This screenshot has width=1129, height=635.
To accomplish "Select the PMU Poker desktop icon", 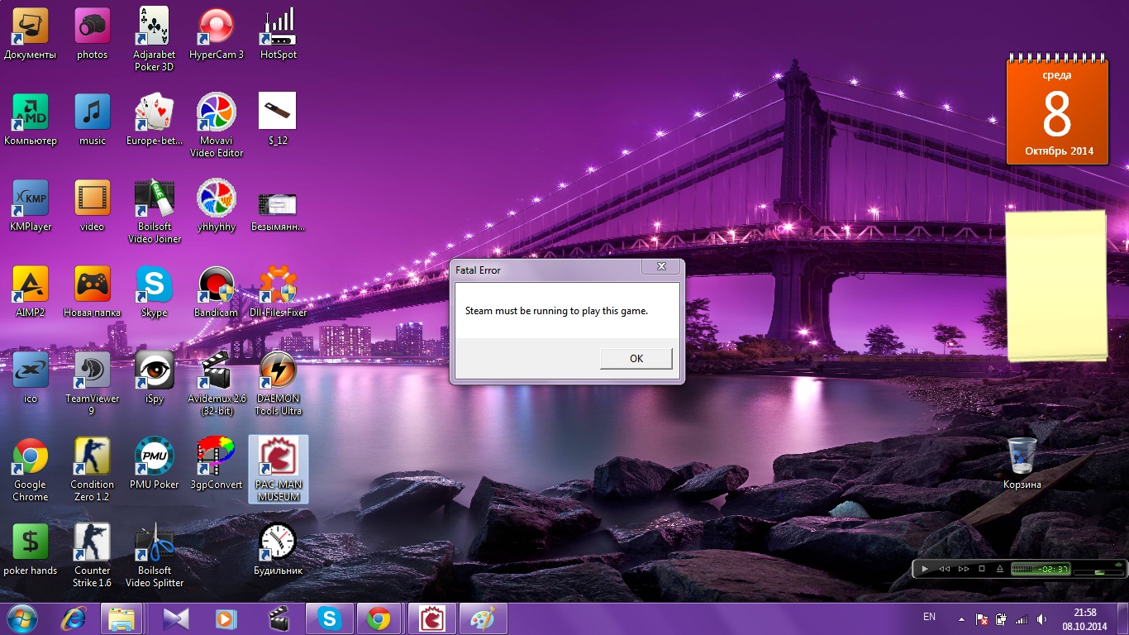I will click(155, 464).
